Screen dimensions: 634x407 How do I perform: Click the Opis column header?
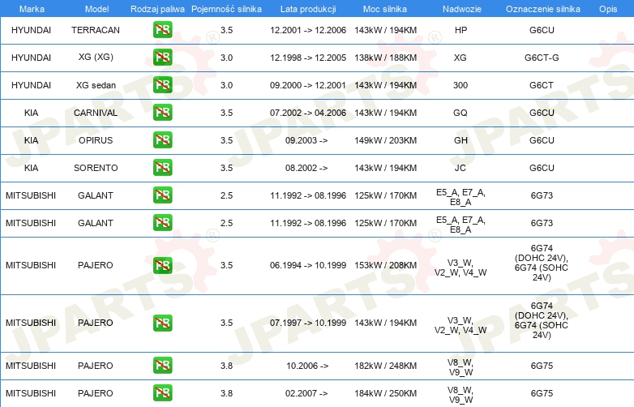click(608, 9)
